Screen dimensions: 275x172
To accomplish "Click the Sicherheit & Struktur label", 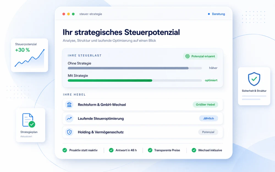I will click(254, 91).
